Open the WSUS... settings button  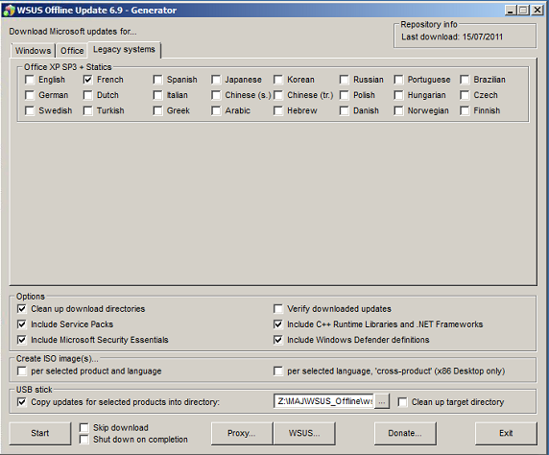(x=304, y=433)
